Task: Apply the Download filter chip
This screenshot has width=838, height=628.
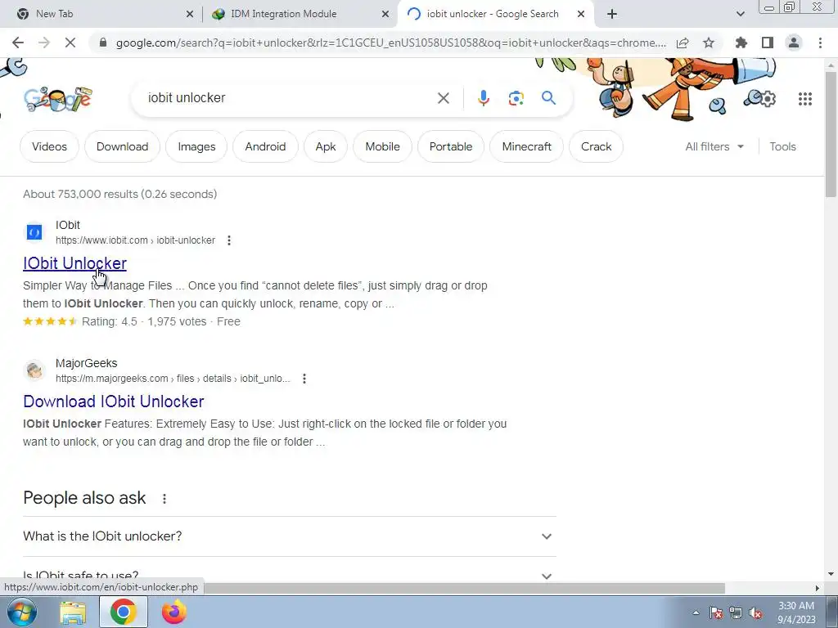Action: click(123, 146)
